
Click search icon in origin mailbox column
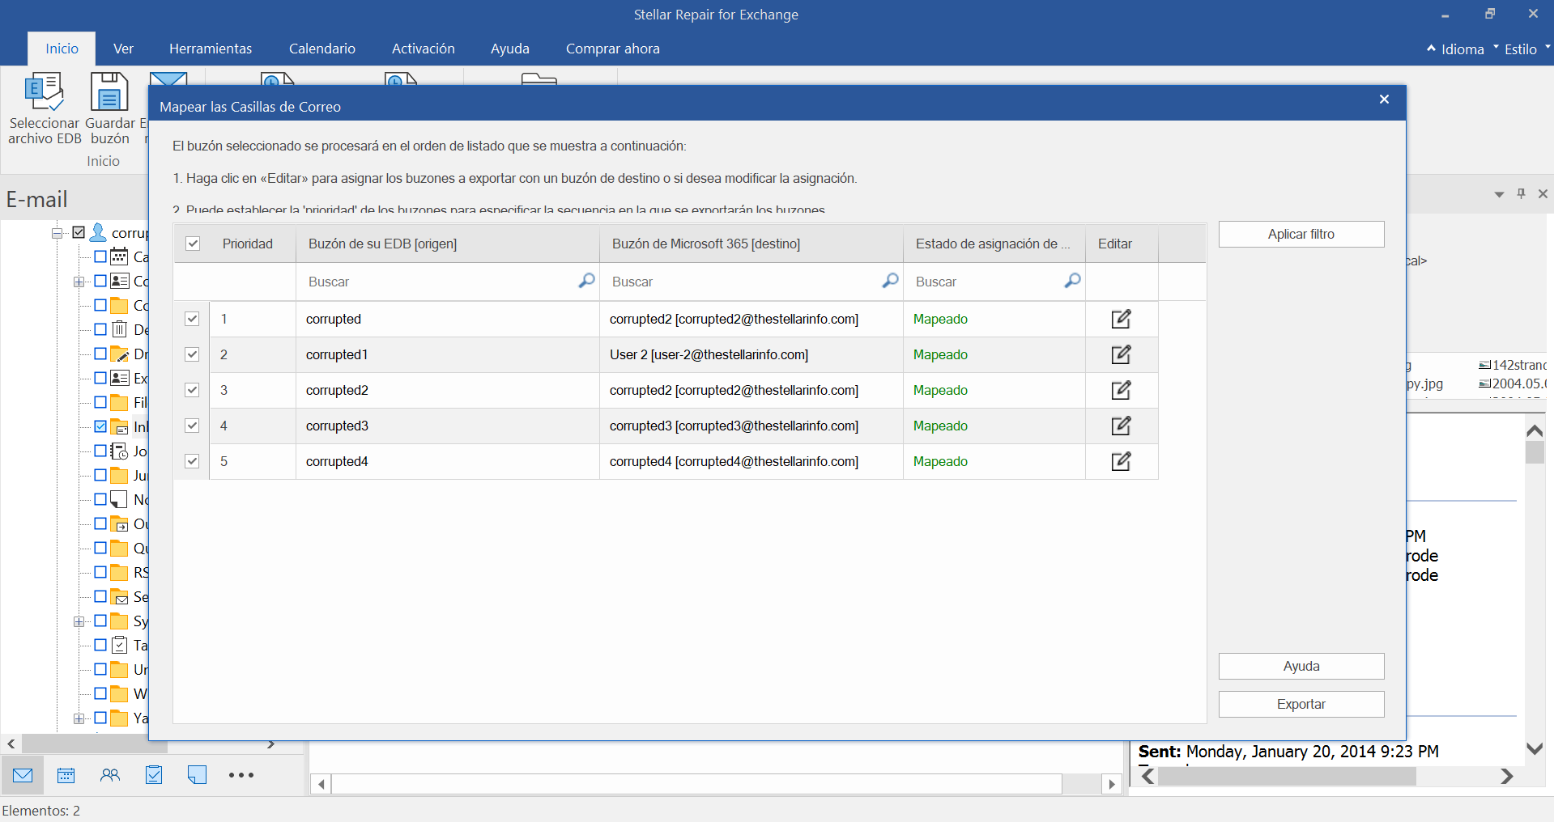tap(586, 281)
